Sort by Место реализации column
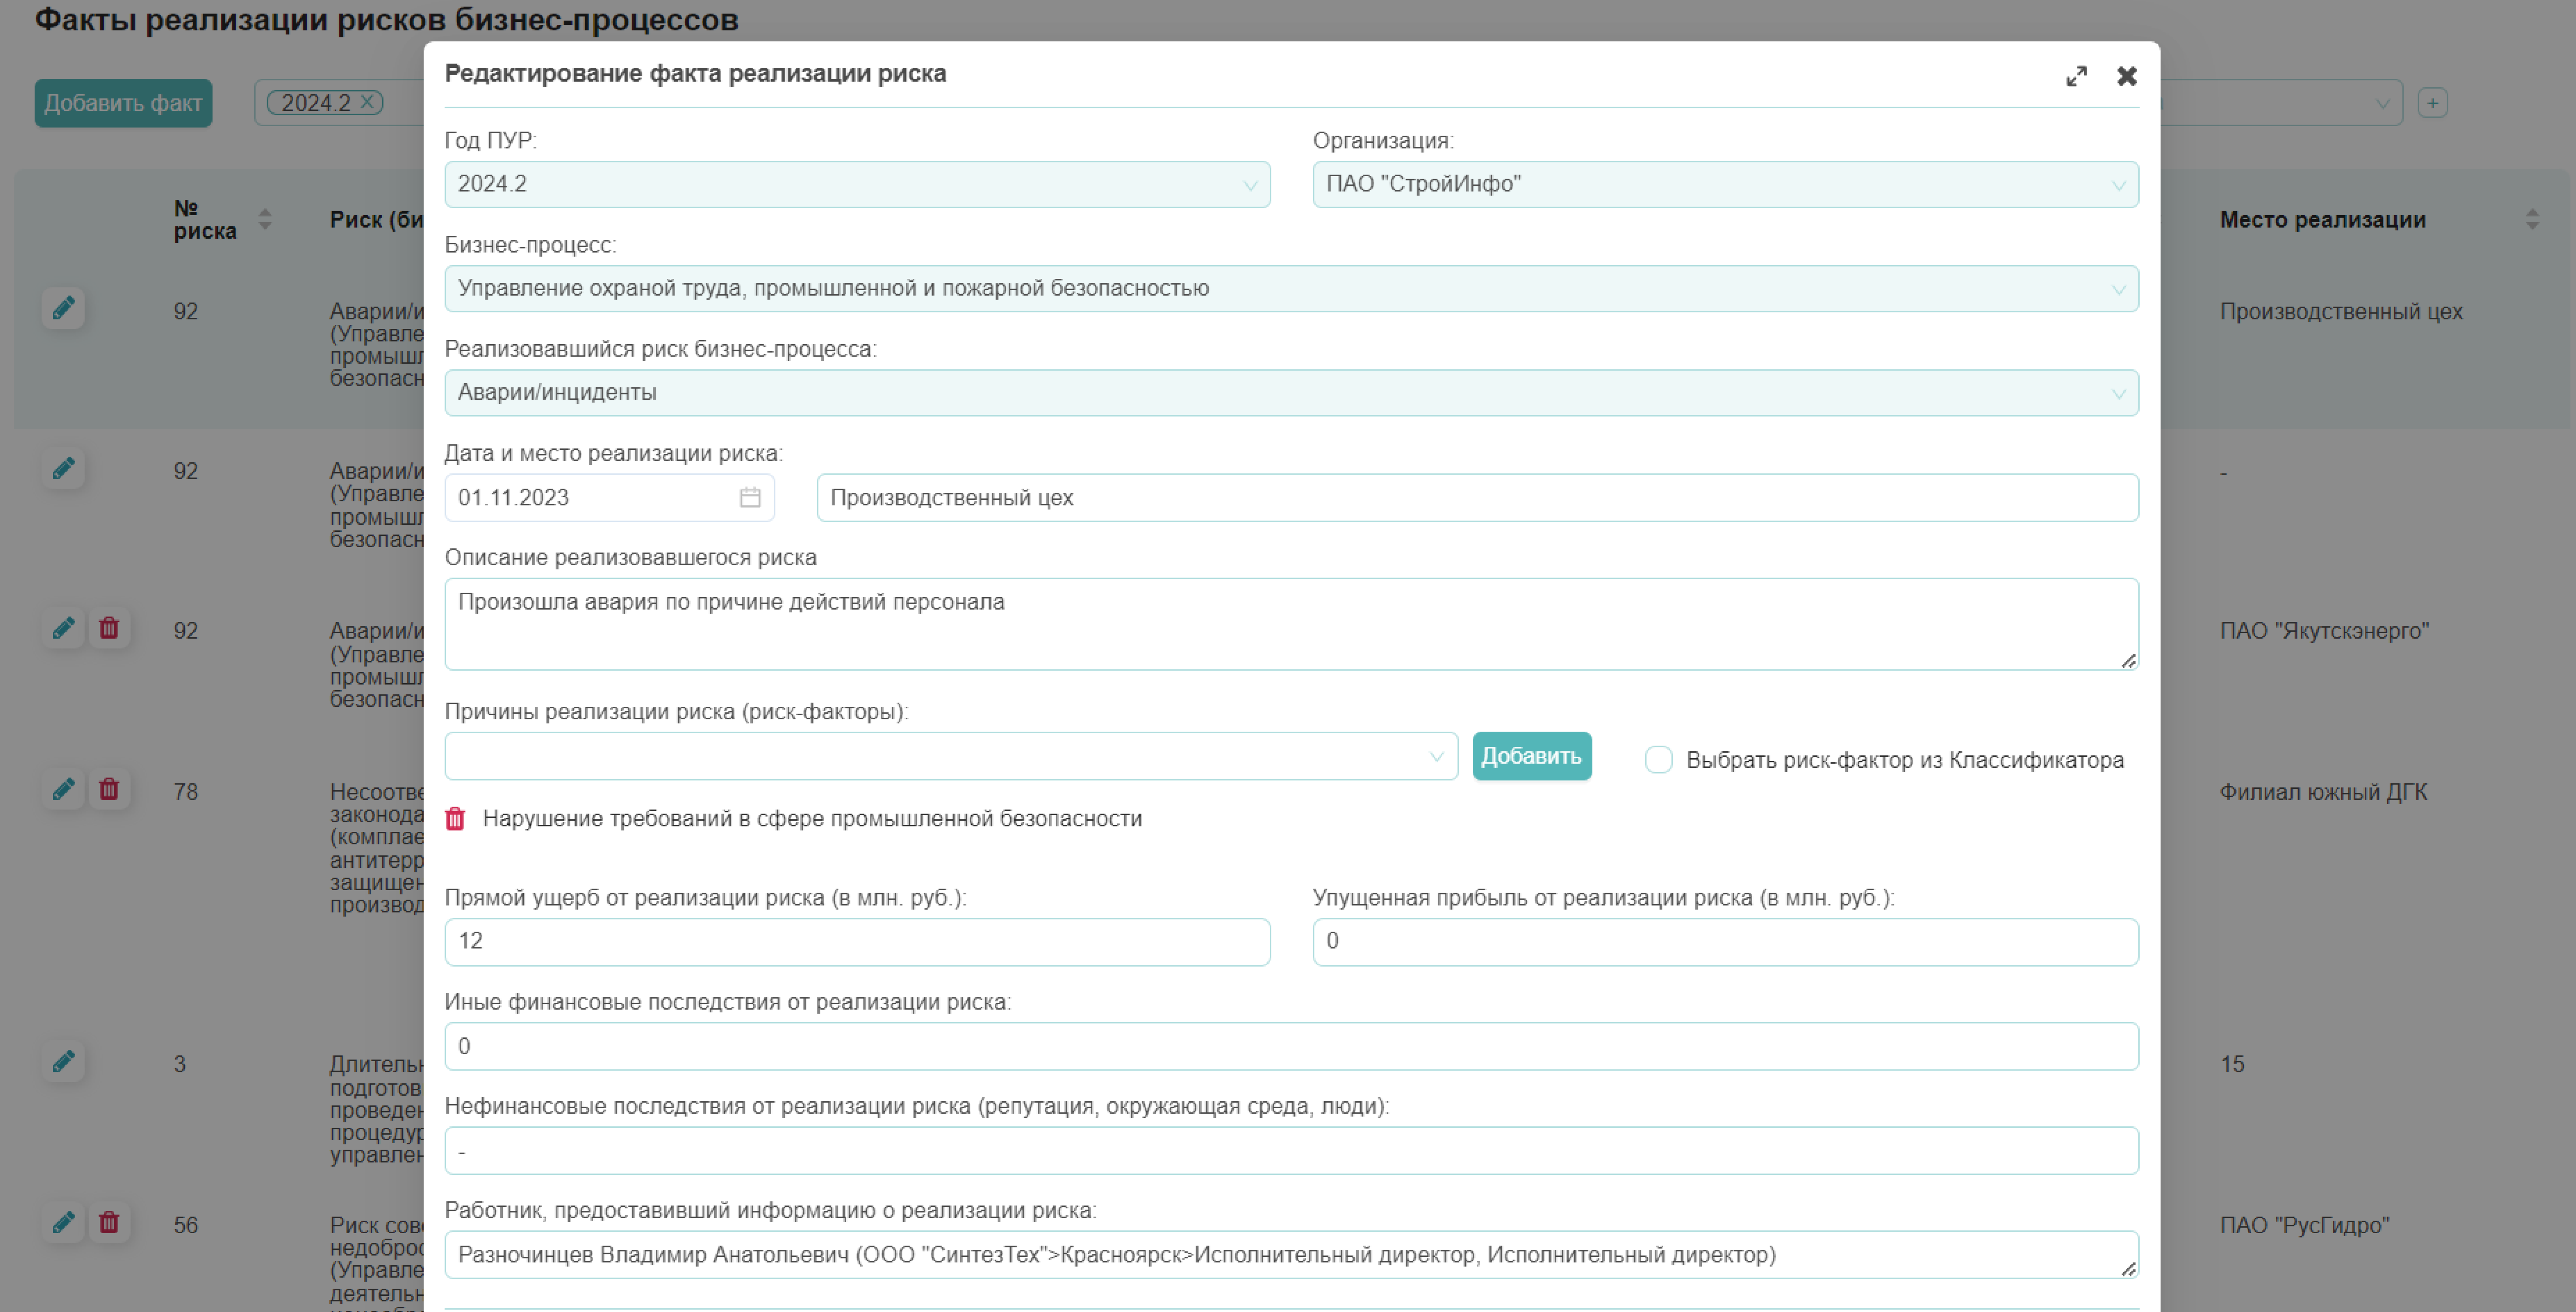The image size is (2576, 1312). 2532,219
